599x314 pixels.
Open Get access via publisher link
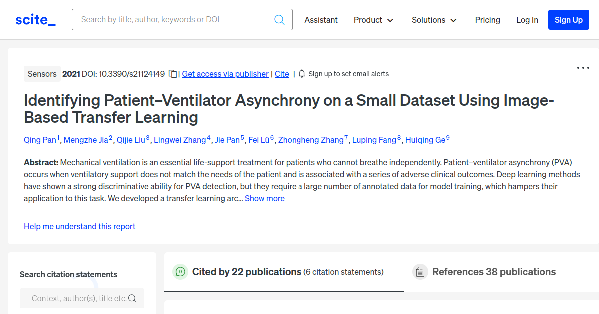coord(225,74)
